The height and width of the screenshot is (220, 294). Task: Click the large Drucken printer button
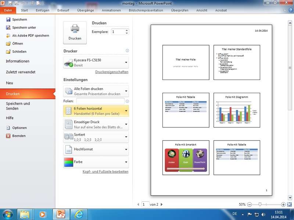[x=75, y=33]
